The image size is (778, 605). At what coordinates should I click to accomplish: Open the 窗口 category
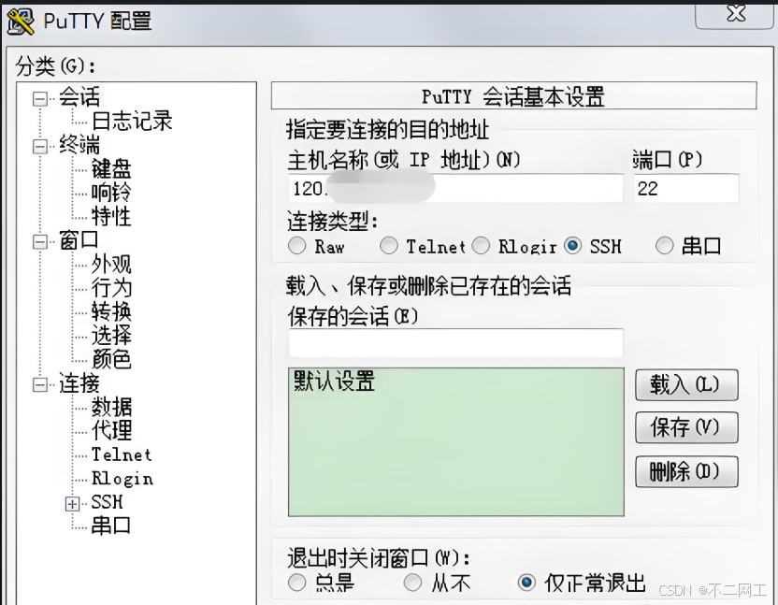point(79,239)
